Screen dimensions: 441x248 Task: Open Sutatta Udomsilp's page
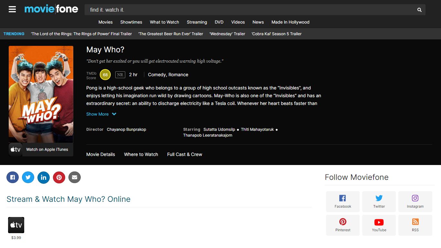(219, 129)
